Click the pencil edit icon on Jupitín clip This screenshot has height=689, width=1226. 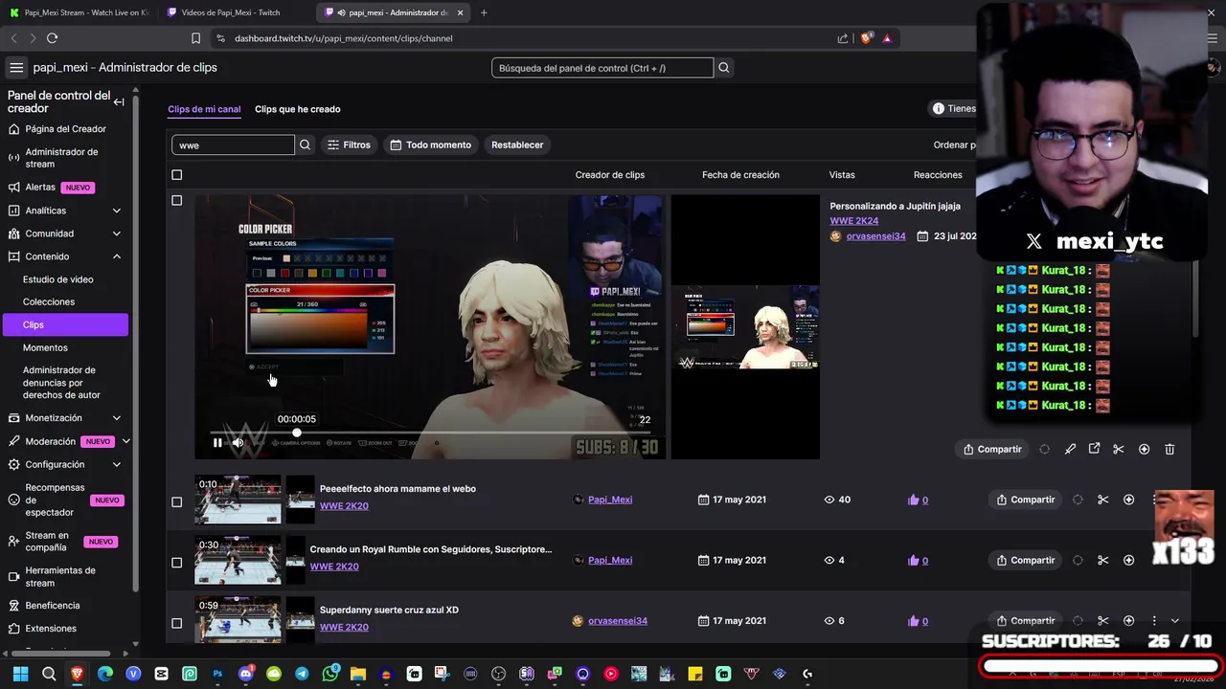[1070, 449]
